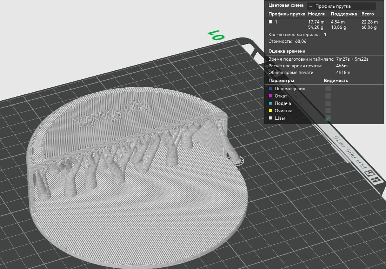This screenshot has height=269, width=386.
Task: Show Подача moves via its checkbox
Action: click(x=328, y=103)
